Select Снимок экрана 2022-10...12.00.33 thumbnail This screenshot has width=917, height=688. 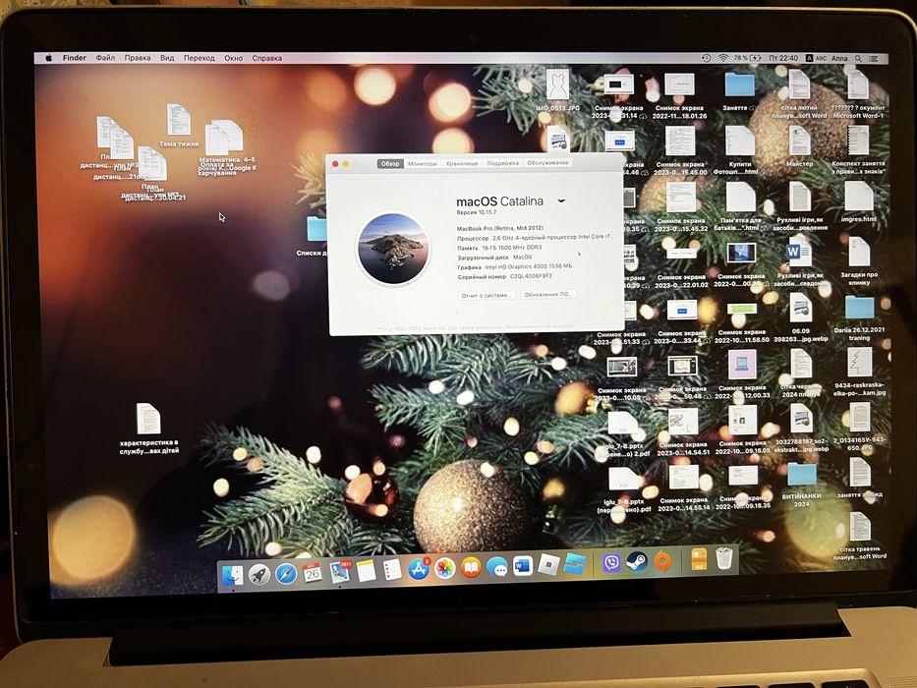point(742,365)
